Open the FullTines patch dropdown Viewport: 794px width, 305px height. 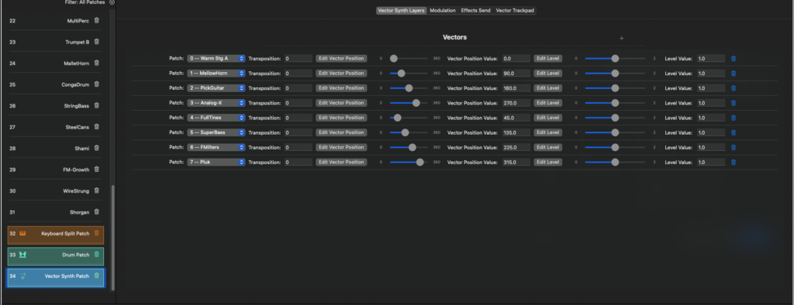(216, 118)
